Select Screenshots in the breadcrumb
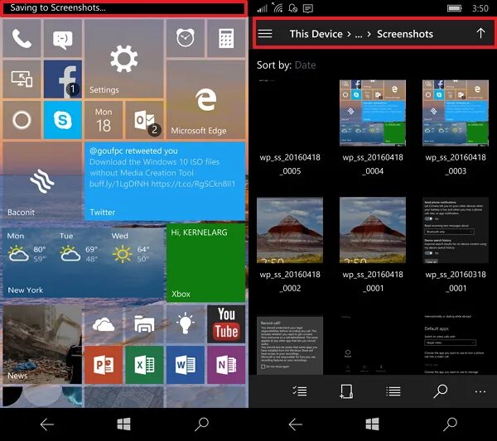 405,34
